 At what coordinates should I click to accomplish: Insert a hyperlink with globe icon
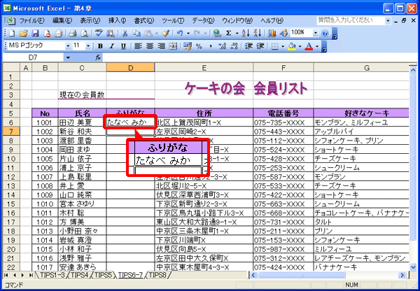(x=217, y=33)
